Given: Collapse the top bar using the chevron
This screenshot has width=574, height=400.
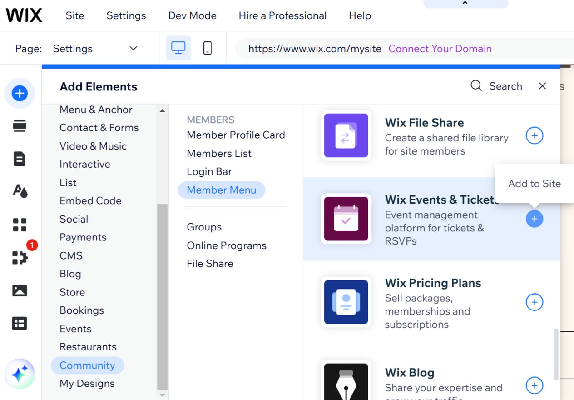Looking at the screenshot, I should click(465, 3).
